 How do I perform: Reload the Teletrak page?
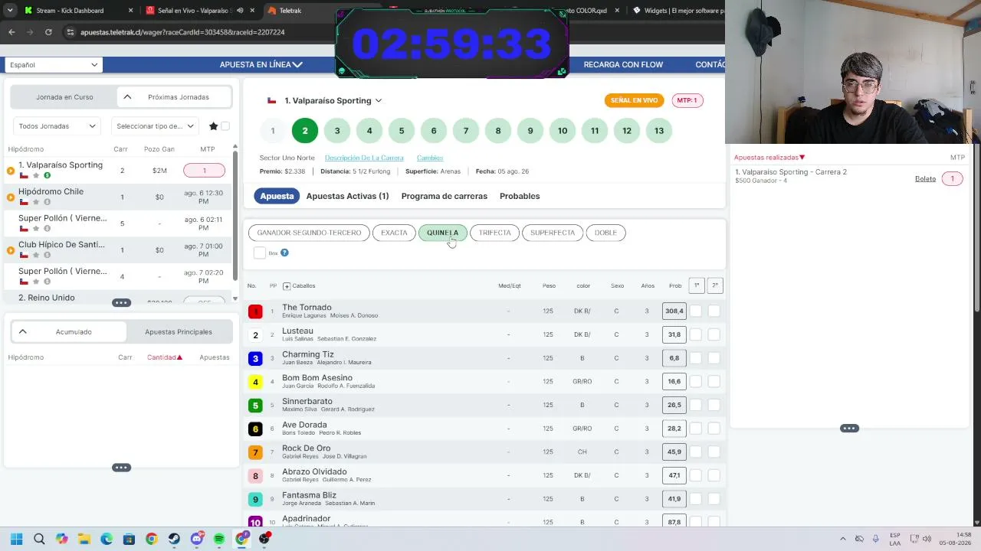tap(48, 32)
